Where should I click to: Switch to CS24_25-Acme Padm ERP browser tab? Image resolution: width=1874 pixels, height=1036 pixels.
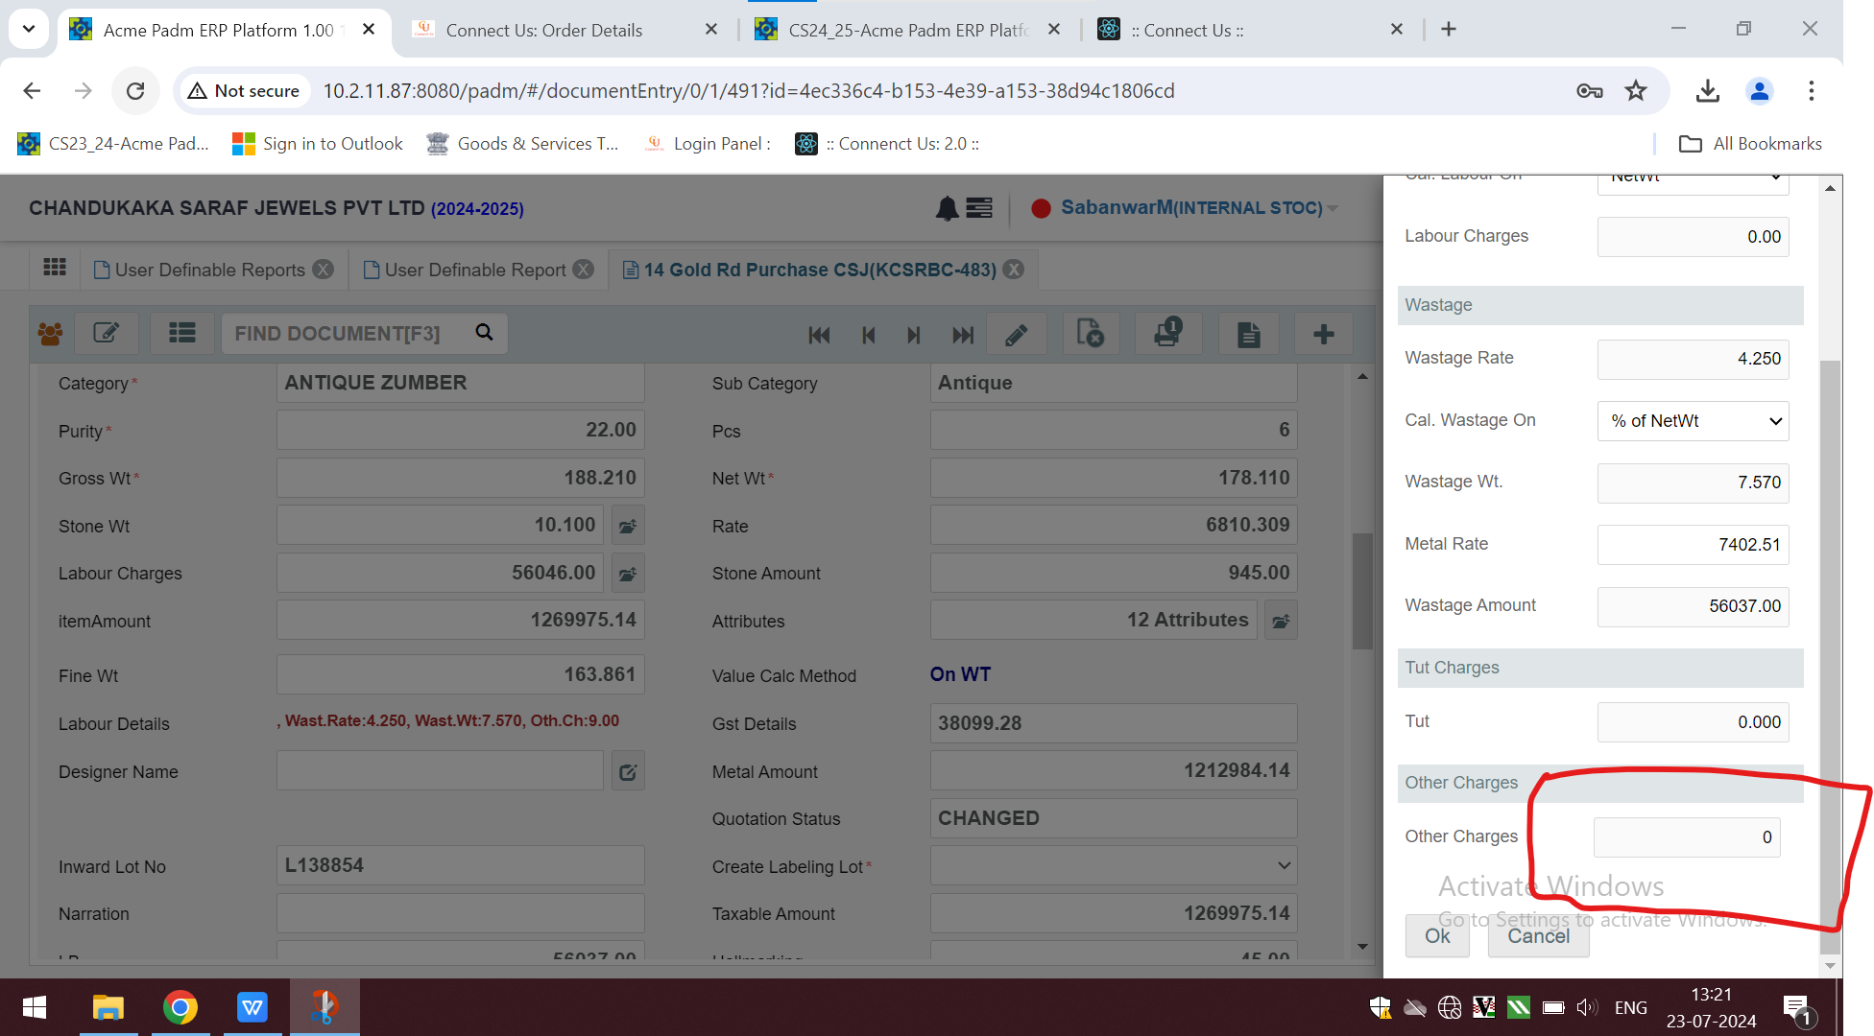click(x=907, y=30)
